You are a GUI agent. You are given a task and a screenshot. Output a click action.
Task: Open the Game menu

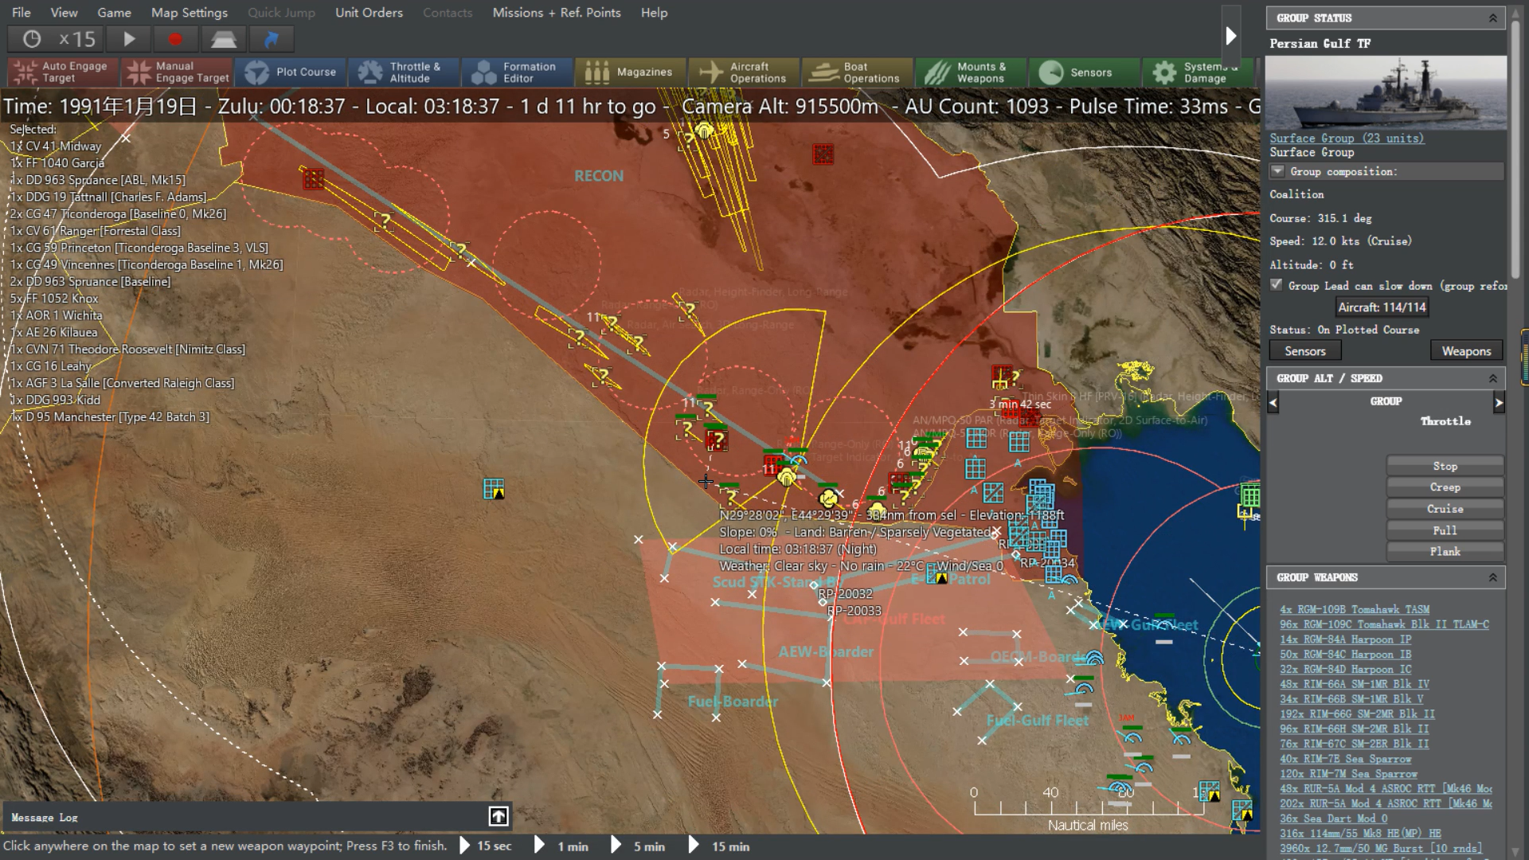[114, 13]
